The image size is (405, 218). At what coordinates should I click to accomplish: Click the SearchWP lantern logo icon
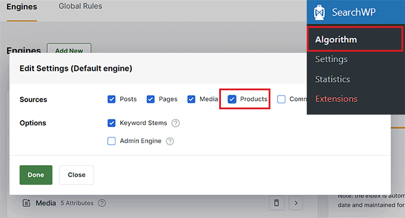[319, 12]
